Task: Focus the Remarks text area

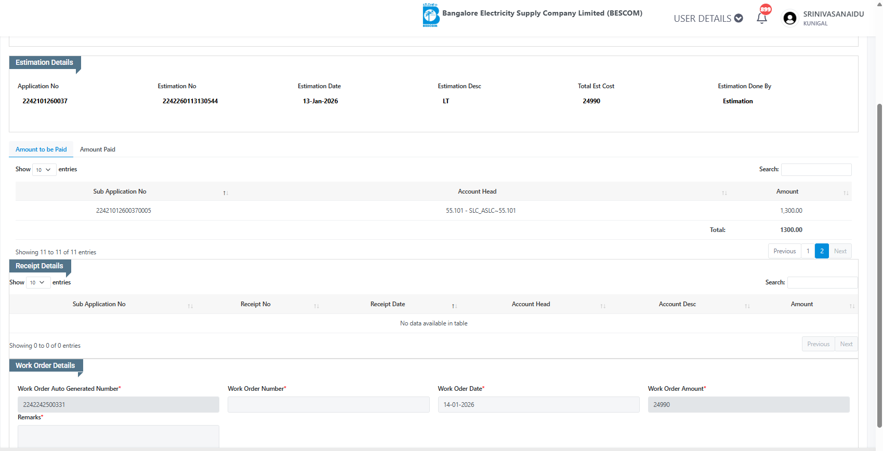Action: [x=118, y=436]
